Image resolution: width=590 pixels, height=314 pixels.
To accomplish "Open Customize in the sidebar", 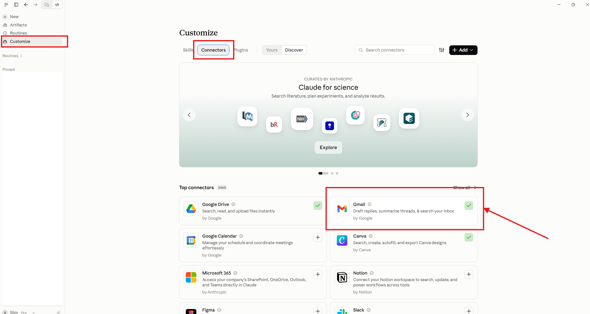I will [x=32, y=41].
